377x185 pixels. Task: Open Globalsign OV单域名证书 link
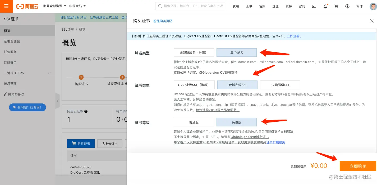pos(250,137)
